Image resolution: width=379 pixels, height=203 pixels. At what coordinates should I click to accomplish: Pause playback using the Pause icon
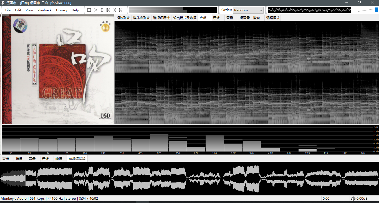pyautogui.click(x=102, y=10)
